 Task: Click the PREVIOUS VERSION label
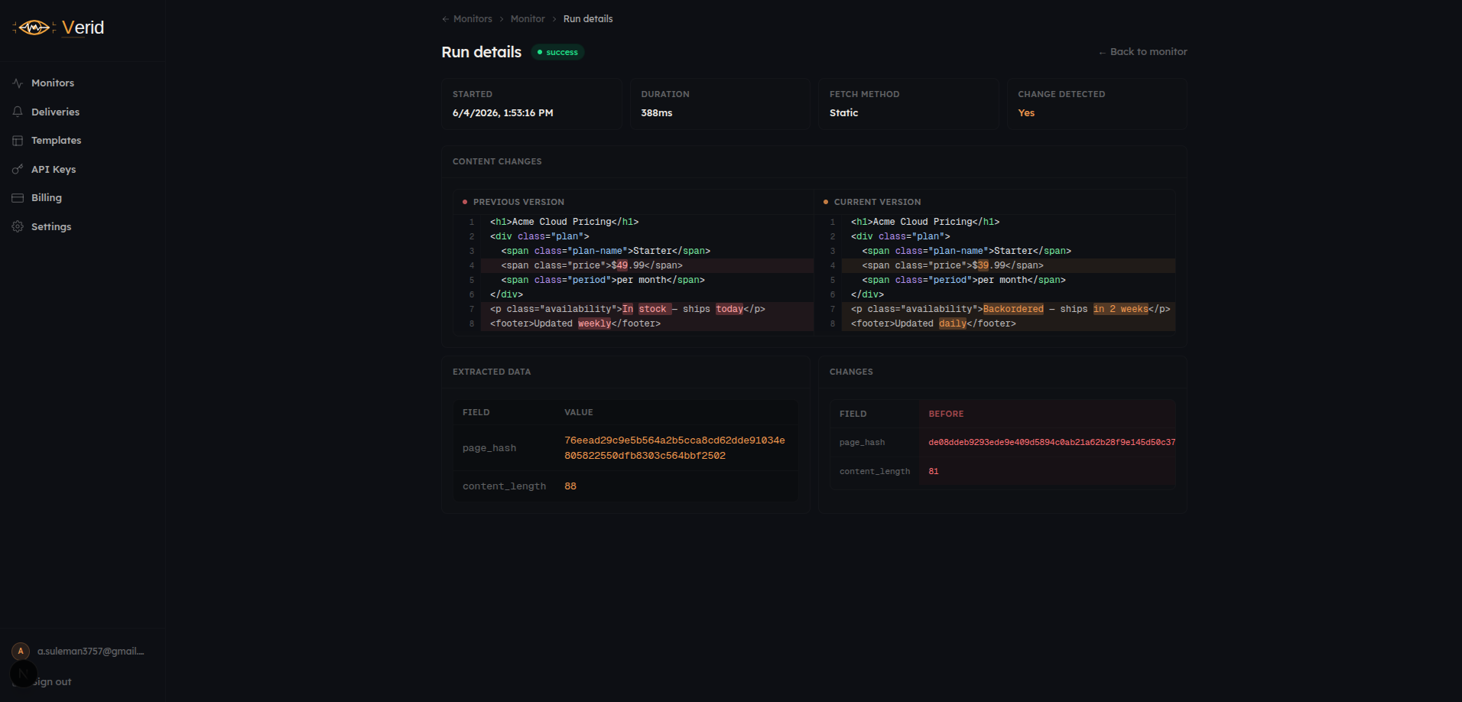[518, 203]
